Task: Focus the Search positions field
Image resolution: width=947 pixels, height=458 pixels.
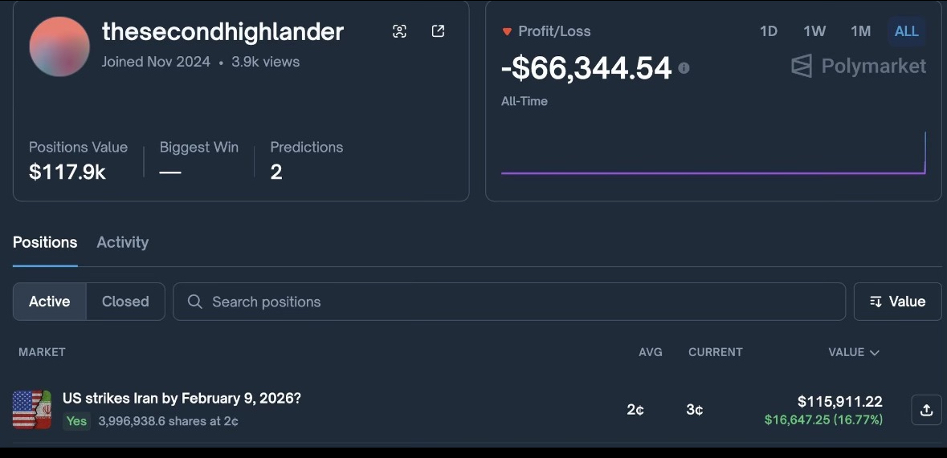Action: [x=514, y=302]
